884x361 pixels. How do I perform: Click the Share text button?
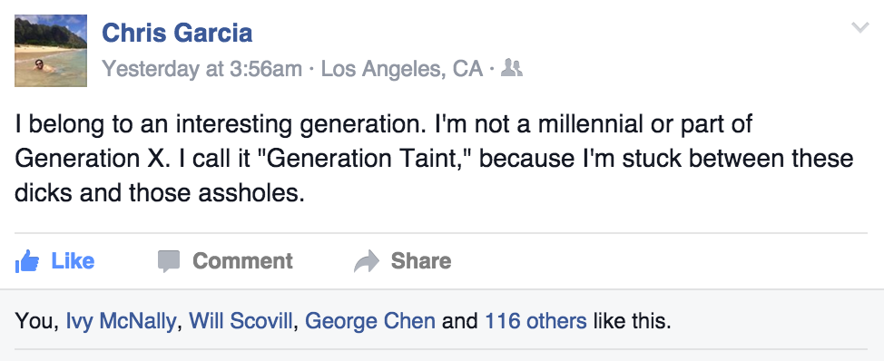click(421, 260)
